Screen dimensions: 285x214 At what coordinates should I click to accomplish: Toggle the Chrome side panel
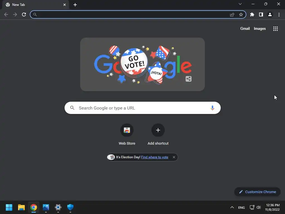(x=261, y=14)
